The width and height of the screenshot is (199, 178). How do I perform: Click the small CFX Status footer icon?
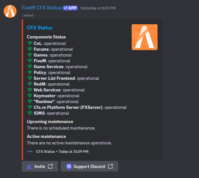(x=30, y=152)
